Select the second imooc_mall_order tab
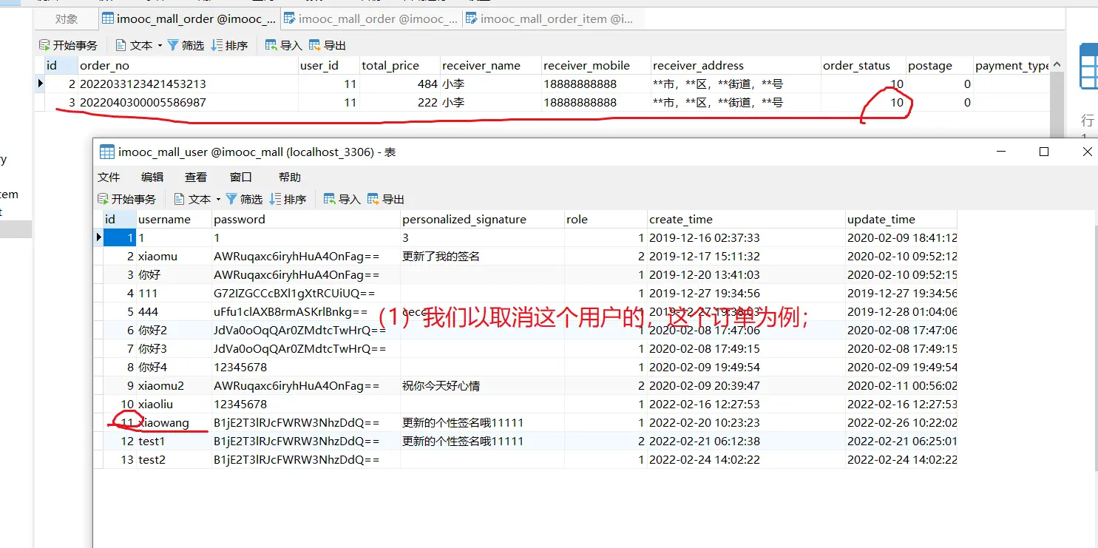1098x548 pixels. tap(371, 18)
